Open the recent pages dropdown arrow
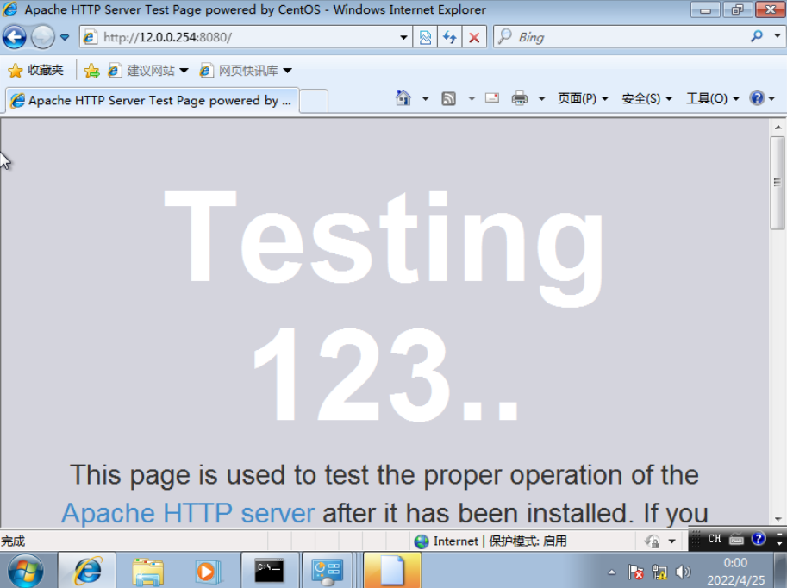Image resolution: width=787 pixels, height=588 pixels. point(65,37)
